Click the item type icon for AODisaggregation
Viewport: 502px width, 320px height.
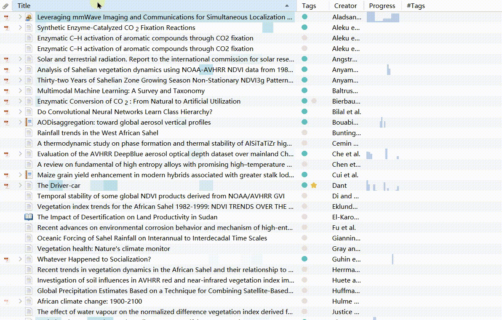pos(29,123)
